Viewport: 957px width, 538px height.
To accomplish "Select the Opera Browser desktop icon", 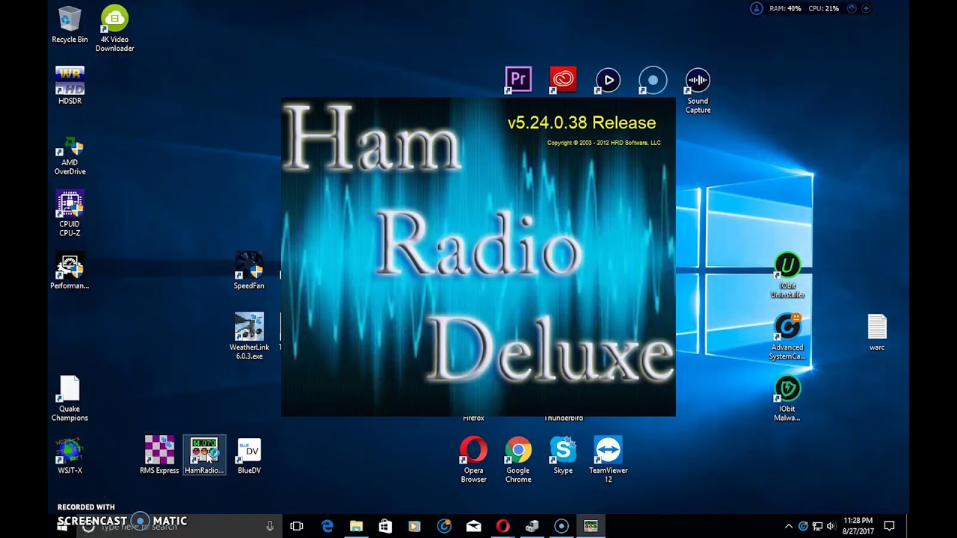I will click(x=473, y=460).
